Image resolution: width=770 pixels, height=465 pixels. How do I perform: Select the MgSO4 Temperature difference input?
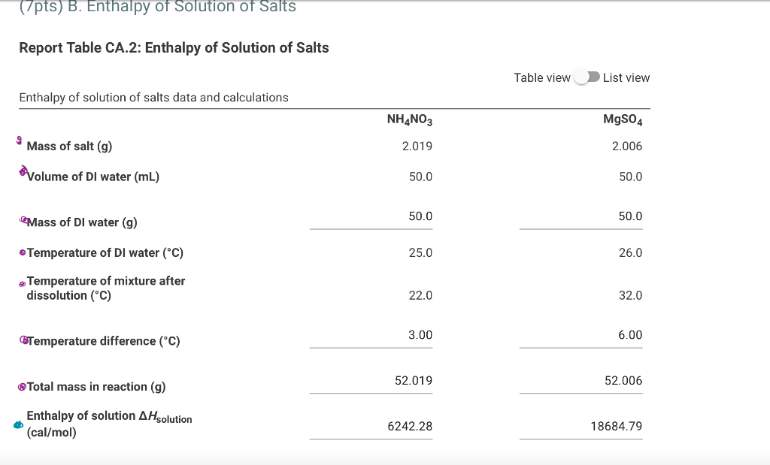point(581,336)
